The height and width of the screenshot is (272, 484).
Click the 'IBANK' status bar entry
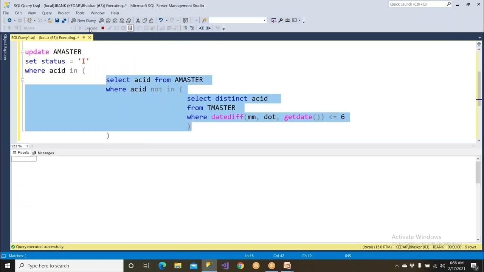coord(439,247)
